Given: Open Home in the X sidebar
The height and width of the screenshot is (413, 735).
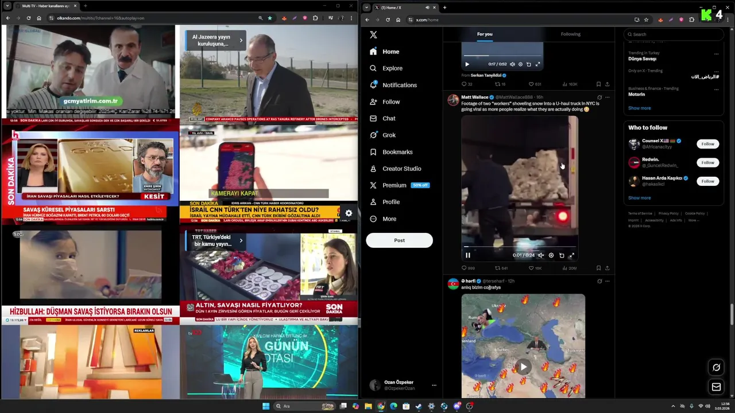Looking at the screenshot, I should pyautogui.click(x=384, y=52).
